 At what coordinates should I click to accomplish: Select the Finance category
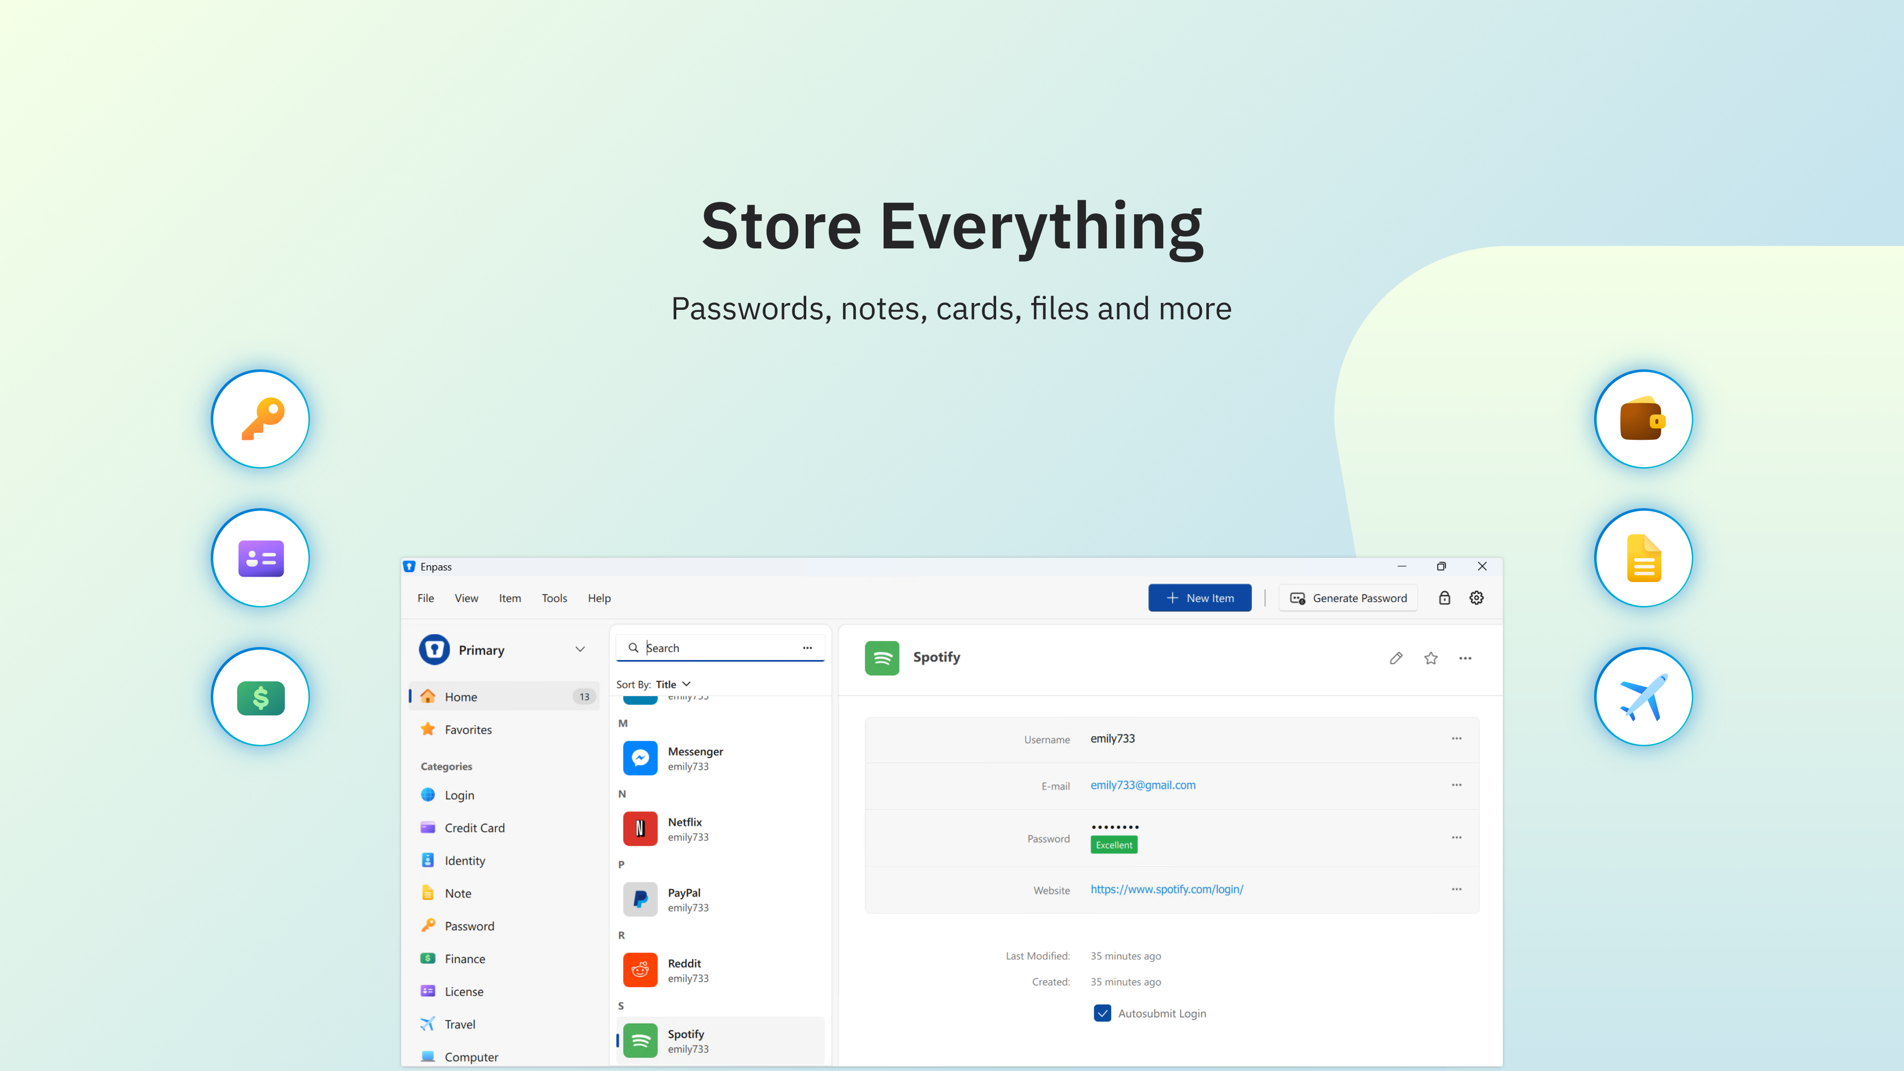pyautogui.click(x=504, y=958)
